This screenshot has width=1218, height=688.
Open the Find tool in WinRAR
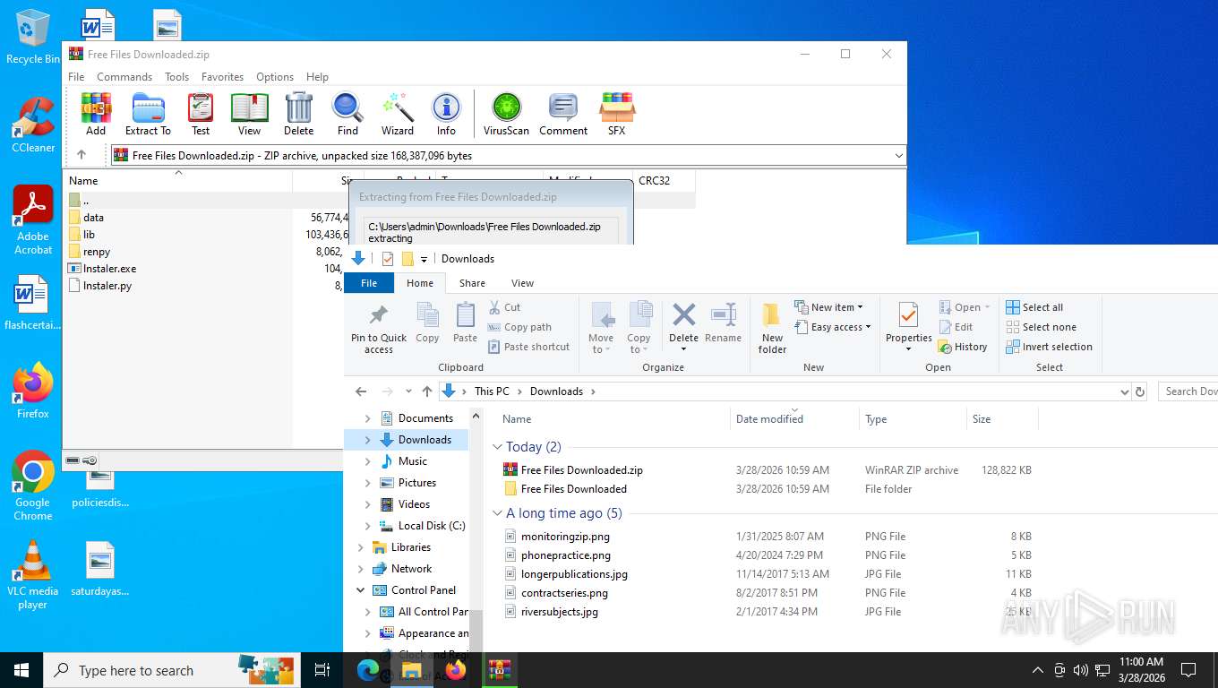347,114
